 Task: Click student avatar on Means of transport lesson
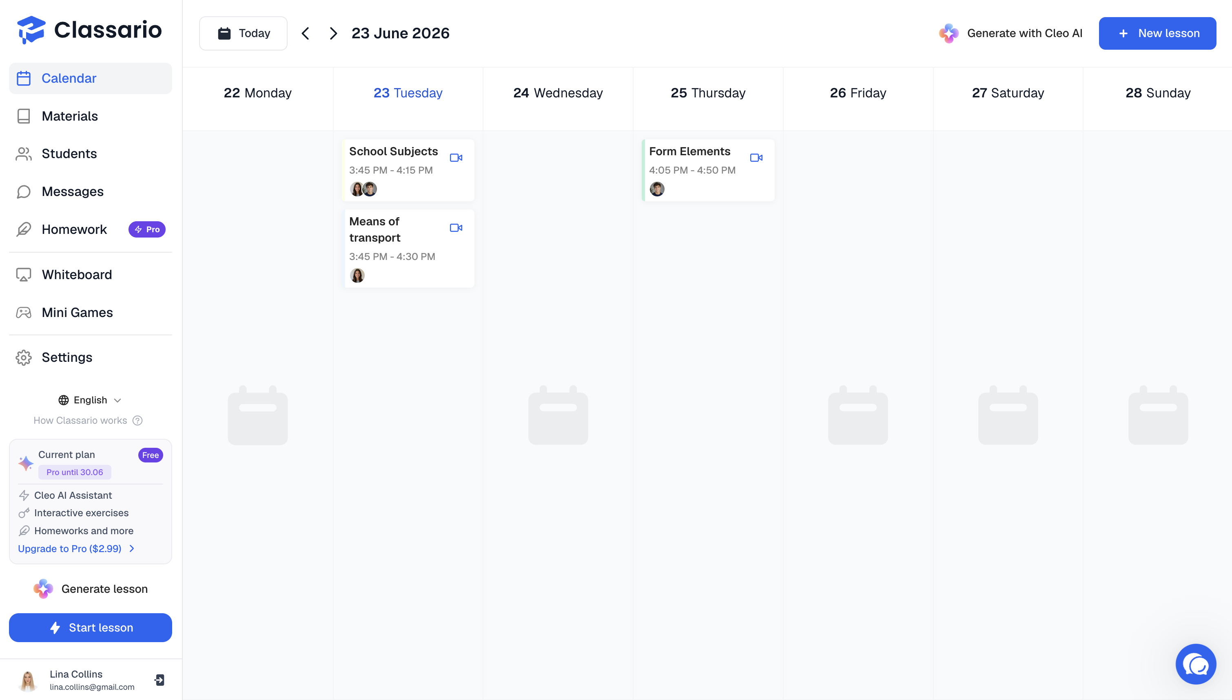pos(357,275)
